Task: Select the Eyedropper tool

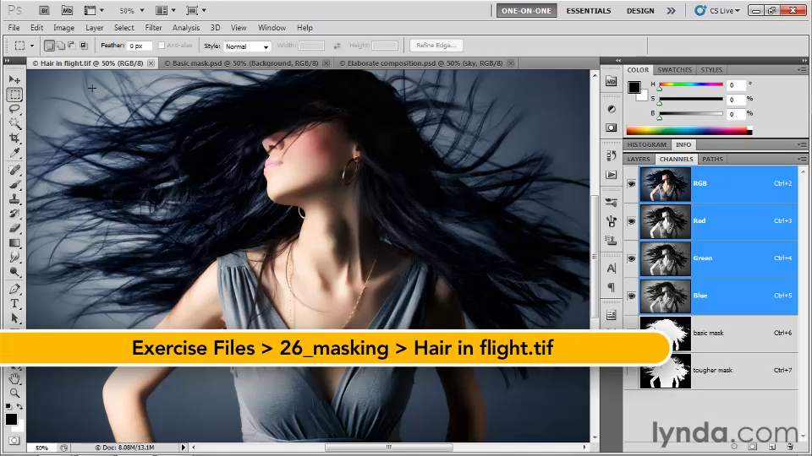Action: [14, 153]
